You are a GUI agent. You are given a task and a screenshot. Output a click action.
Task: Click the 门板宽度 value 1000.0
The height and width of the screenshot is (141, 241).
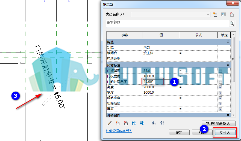pos(161,76)
